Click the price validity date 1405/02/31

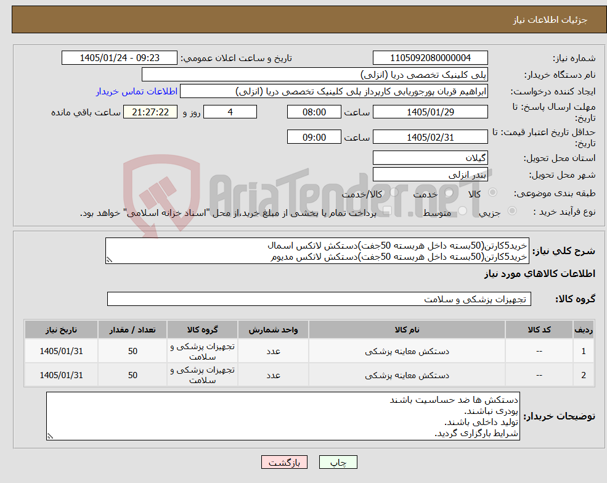(x=430, y=137)
